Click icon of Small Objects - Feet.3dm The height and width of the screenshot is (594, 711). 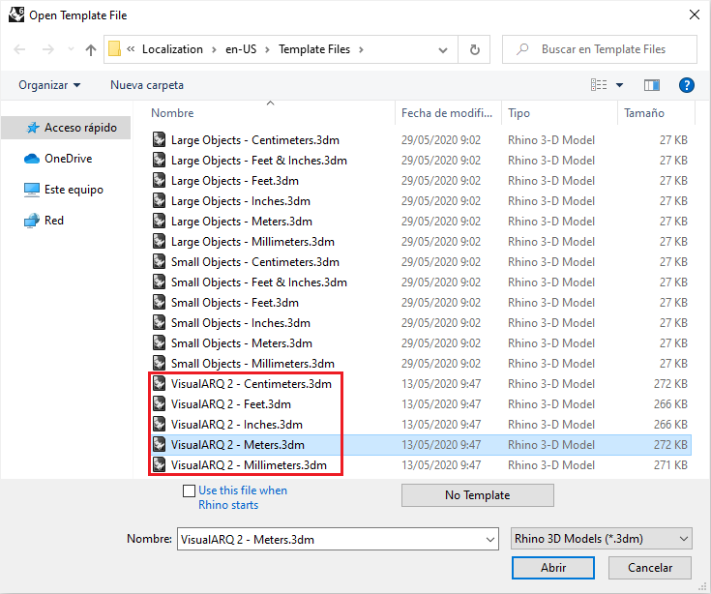pyautogui.click(x=160, y=303)
